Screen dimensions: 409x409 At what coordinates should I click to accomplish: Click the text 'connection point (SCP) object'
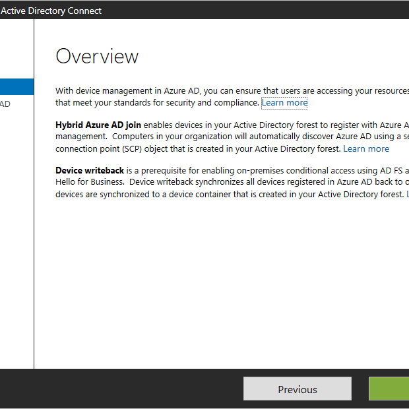111,149
